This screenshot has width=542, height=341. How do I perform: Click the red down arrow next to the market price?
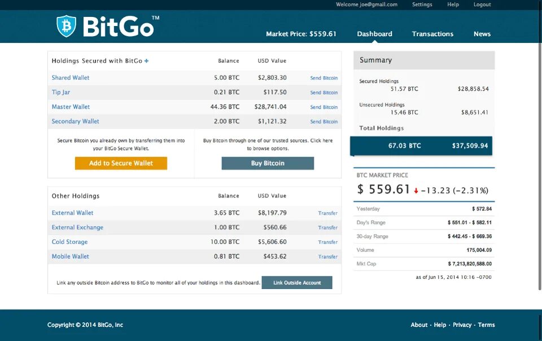416,191
